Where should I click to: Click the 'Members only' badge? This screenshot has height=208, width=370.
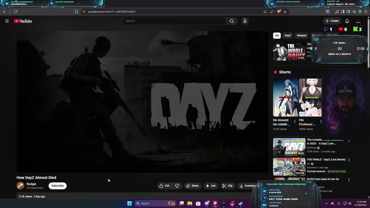[337, 171]
